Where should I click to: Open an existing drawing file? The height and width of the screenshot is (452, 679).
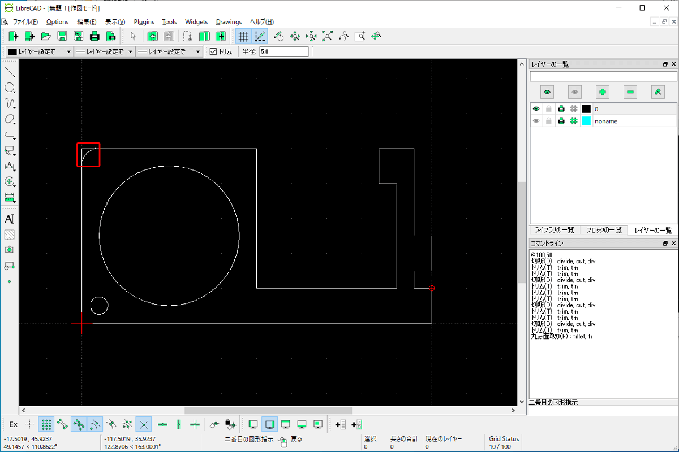point(46,36)
